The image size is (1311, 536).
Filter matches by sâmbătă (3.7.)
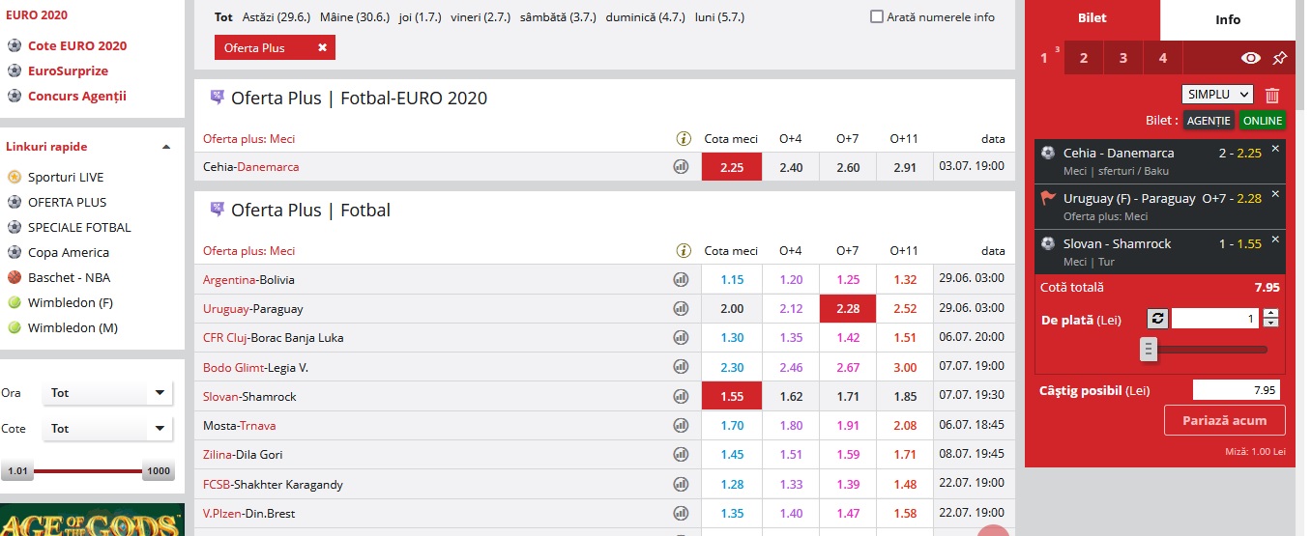tap(558, 17)
